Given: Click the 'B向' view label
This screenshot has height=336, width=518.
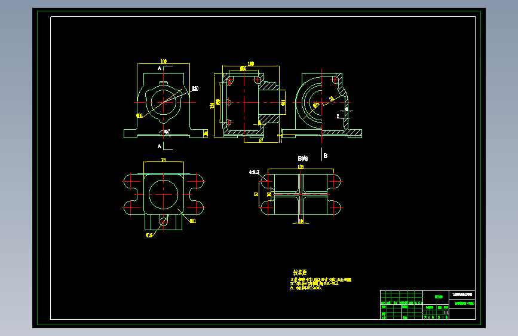Looking at the screenshot, I should 302,158.
